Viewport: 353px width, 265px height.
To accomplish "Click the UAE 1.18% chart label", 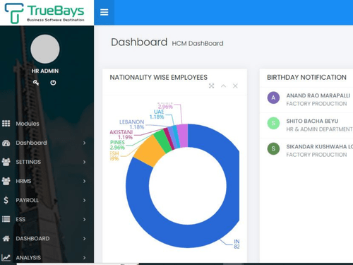I will [157, 114].
